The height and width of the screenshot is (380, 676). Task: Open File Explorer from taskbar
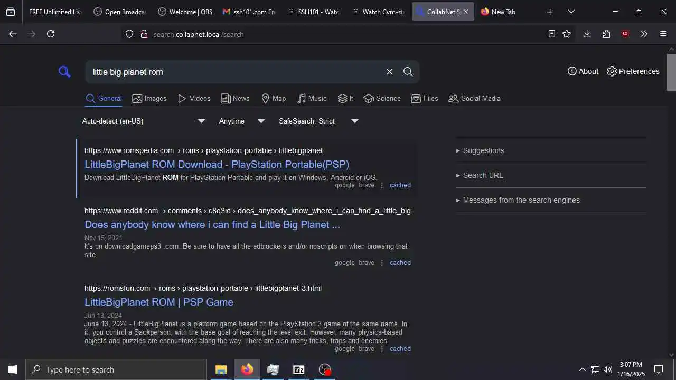[x=221, y=369]
